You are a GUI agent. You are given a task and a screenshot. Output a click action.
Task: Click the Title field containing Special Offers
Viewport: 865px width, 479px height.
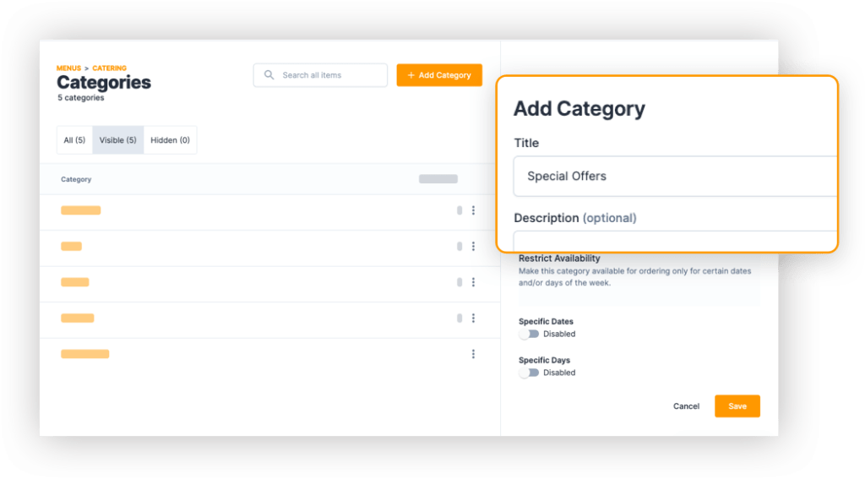(x=675, y=176)
